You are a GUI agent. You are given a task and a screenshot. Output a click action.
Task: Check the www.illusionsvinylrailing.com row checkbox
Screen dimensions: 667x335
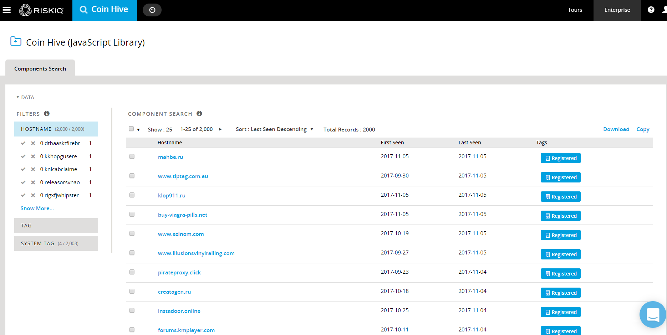(132, 253)
